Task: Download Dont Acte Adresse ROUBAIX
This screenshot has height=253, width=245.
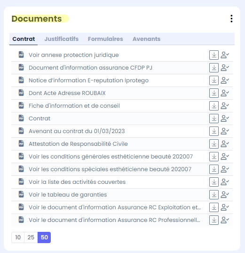Action: pyautogui.click(x=214, y=93)
